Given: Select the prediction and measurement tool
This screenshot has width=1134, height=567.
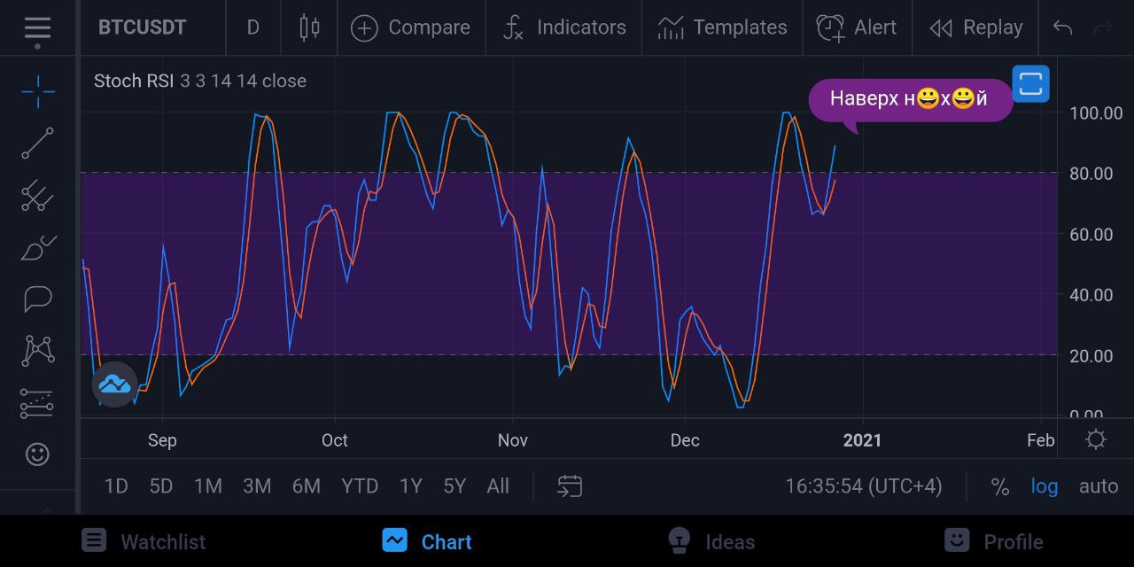Looking at the screenshot, I should pos(37,403).
